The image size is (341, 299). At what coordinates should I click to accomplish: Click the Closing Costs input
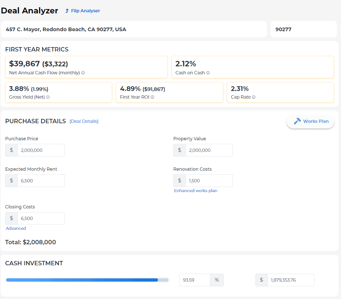pyautogui.click(x=41, y=218)
